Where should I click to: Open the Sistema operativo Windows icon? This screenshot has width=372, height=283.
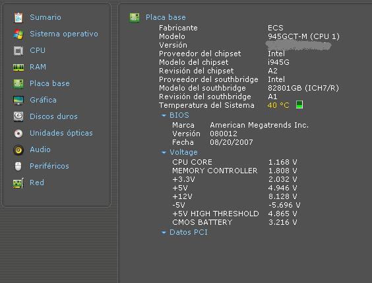pos(18,34)
